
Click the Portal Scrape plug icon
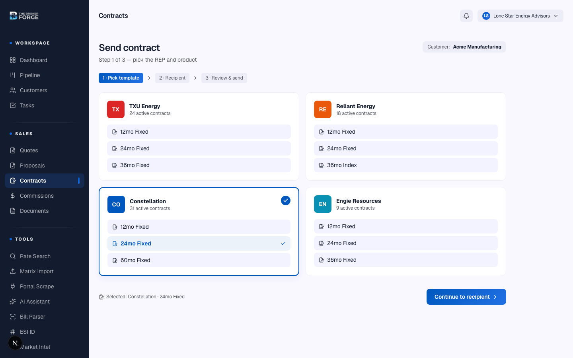[x=13, y=286]
